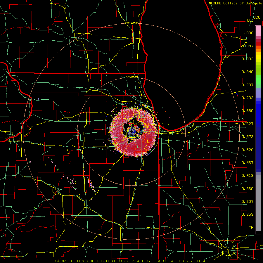Click the [CC] legend header

coord(249,20)
